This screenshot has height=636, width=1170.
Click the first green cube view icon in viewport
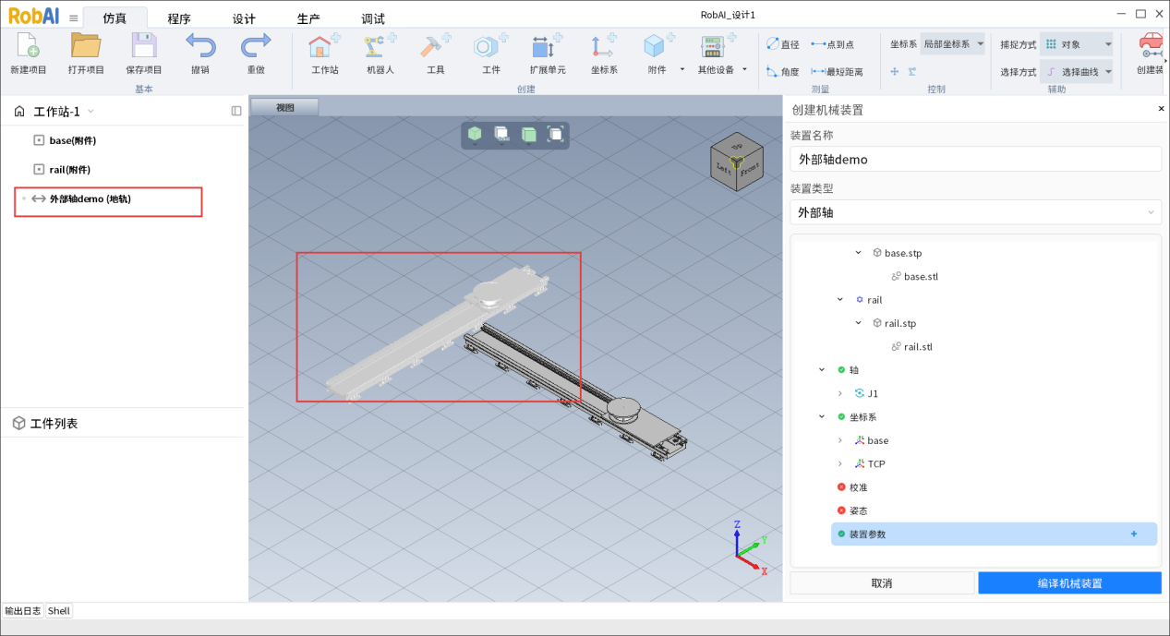point(475,134)
